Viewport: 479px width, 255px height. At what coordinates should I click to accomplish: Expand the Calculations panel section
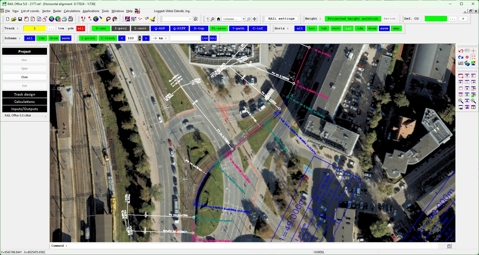25,102
